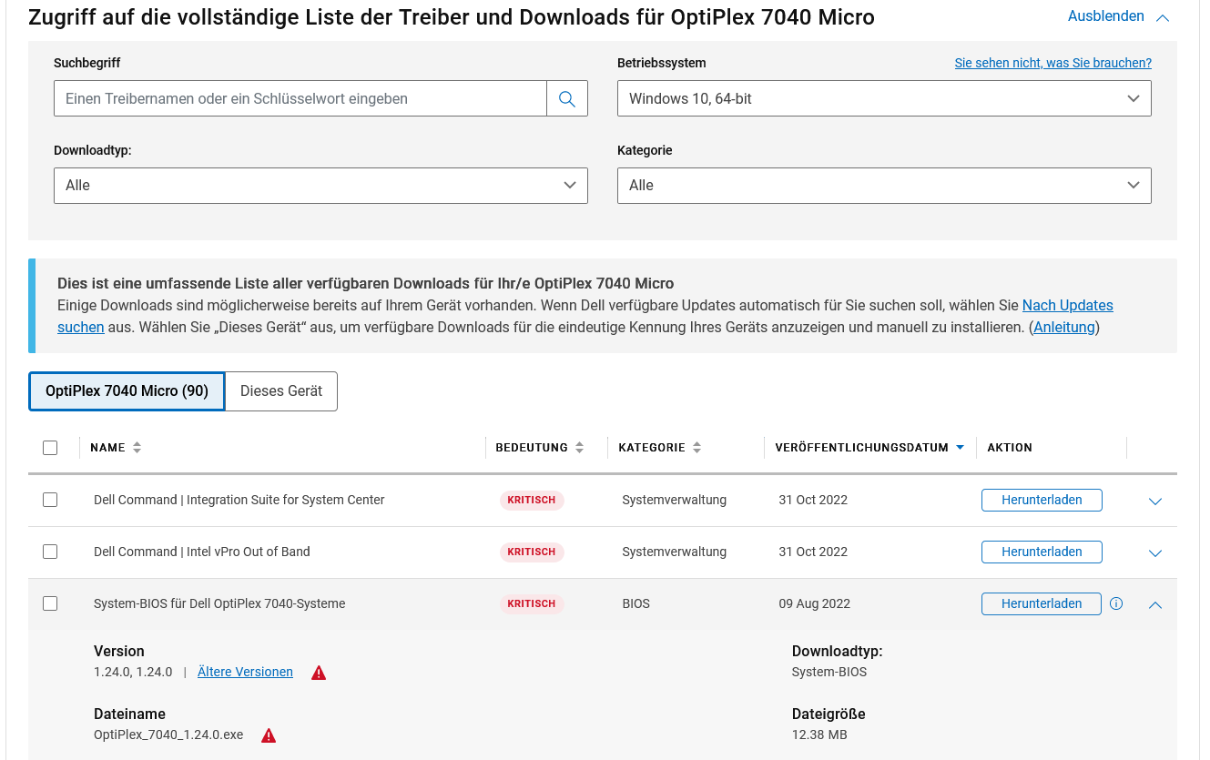Click red warning icon beside OptiPlex_7040_1.24.0.exe

[269, 735]
